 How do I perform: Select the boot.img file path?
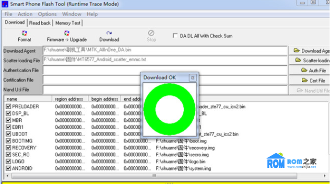(181, 141)
